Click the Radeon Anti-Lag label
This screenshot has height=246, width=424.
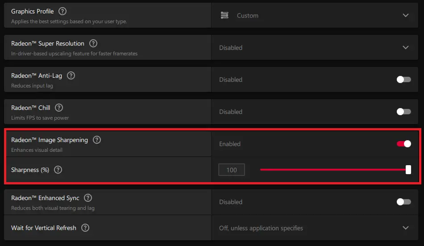37,76
